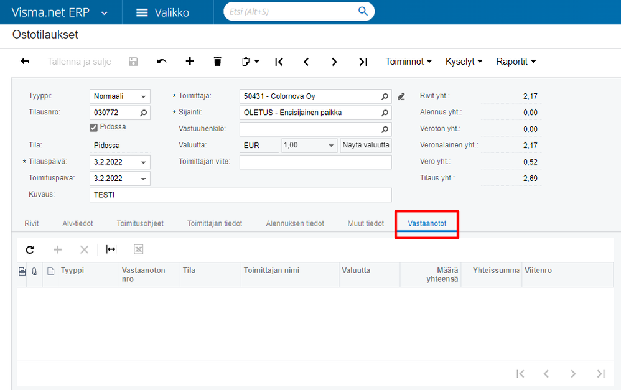The width and height of the screenshot is (621, 390).
Task: Open Toimituspäivä date picker dropdown
Action: coord(143,179)
